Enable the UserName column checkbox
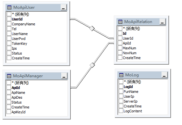The image size is (182, 125). pos(9,33)
